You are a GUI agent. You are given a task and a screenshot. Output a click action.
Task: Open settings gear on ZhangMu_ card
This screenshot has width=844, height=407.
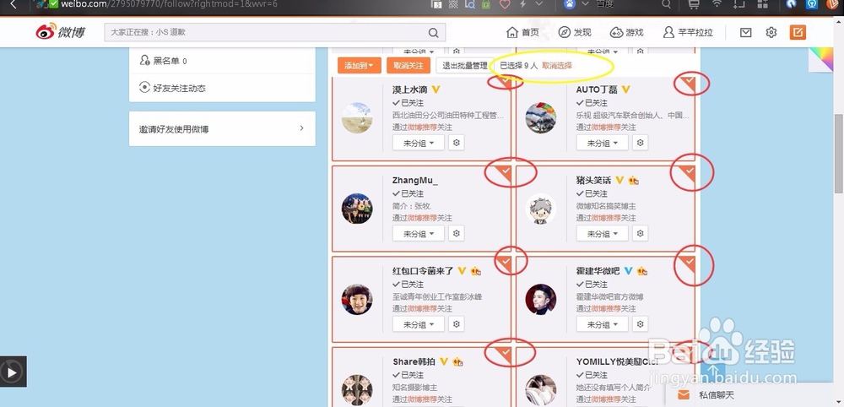click(457, 233)
